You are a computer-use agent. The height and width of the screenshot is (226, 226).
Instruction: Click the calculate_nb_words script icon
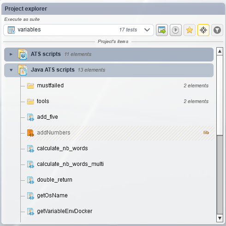click(x=30, y=149)
